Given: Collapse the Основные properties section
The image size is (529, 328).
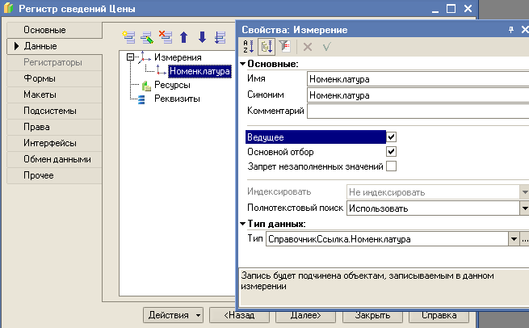Looking at the screenshot, I should coord(242,64).
